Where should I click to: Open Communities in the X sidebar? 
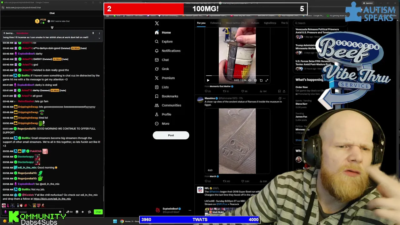(168, 105)
